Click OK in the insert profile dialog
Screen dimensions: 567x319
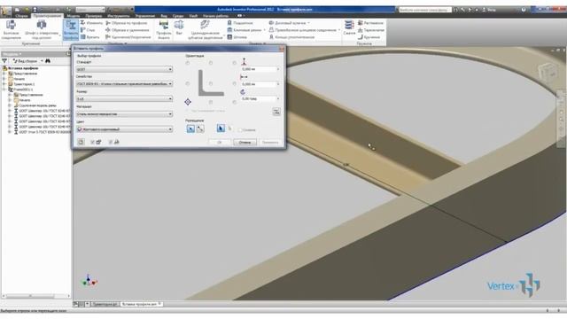click(220, 142)
